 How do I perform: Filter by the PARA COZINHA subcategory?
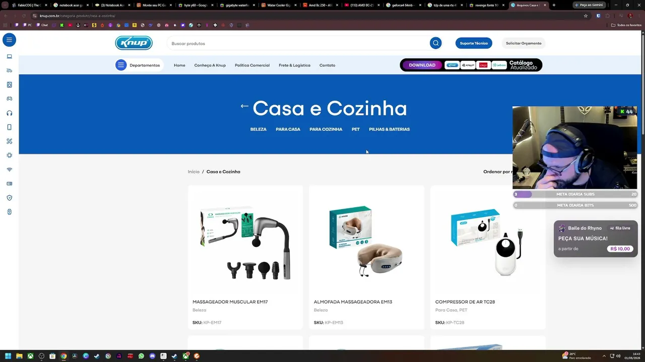(326, 129)
